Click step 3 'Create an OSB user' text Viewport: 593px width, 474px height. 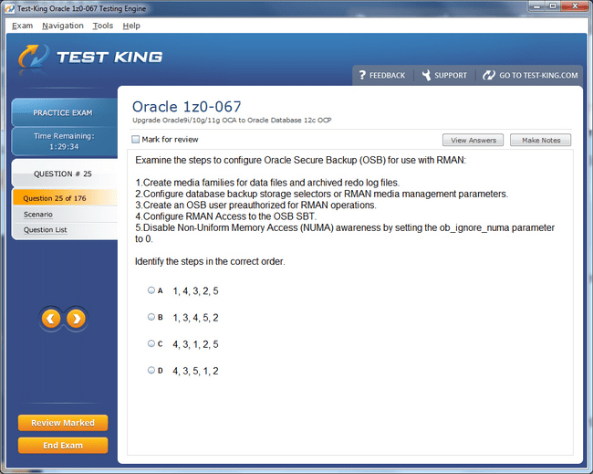click(x=255, y=205)
